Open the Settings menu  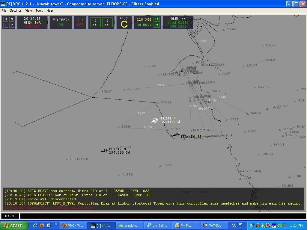point(16,10)
